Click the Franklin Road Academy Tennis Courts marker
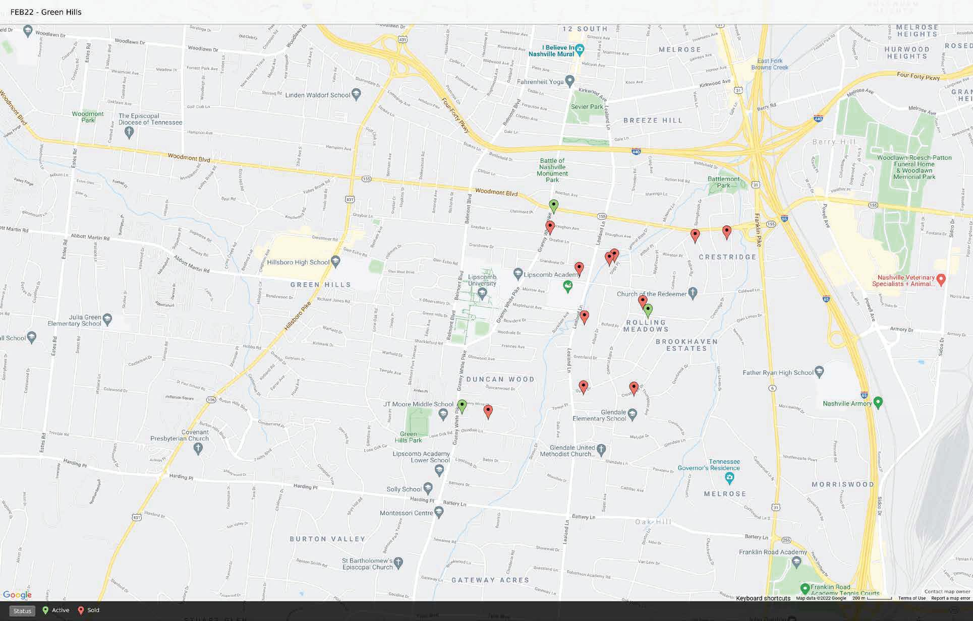 coord(805,588)
